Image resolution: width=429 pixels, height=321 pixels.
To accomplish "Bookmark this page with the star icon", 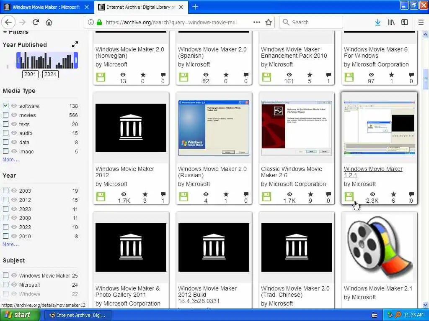I will coord(269,22).
